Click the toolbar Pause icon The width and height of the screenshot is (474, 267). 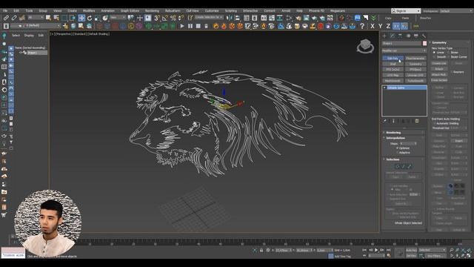pyautogui.click(x=190, y=27)
